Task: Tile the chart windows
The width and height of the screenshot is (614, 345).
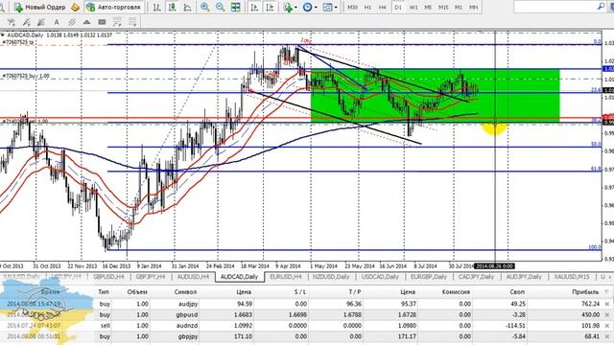Action: point(235,7)
